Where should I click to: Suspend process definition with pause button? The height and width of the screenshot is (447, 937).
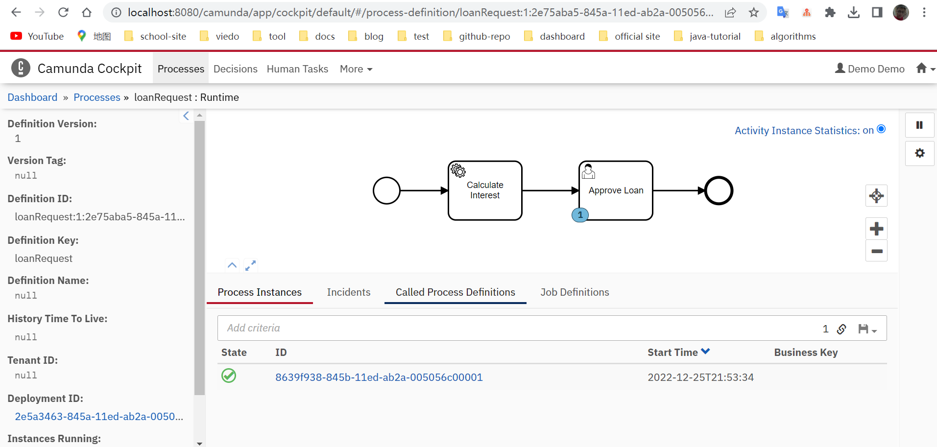[919, 125]
